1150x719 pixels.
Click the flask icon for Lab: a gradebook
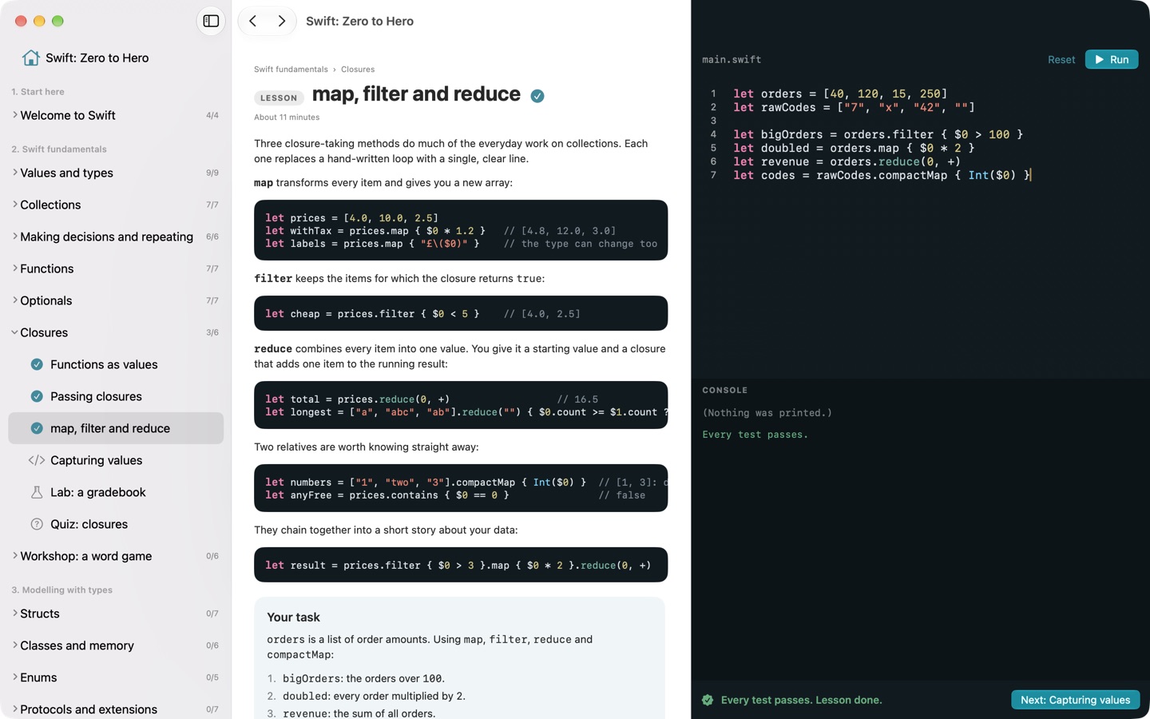pyautogui.click(x=37, y=492)
